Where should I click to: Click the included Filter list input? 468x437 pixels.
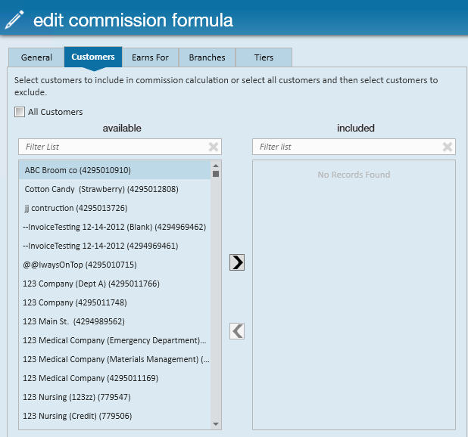point(347,147)
